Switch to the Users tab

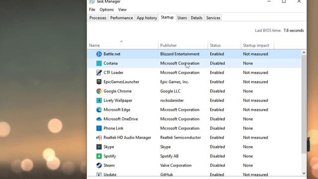click(182, 18)
